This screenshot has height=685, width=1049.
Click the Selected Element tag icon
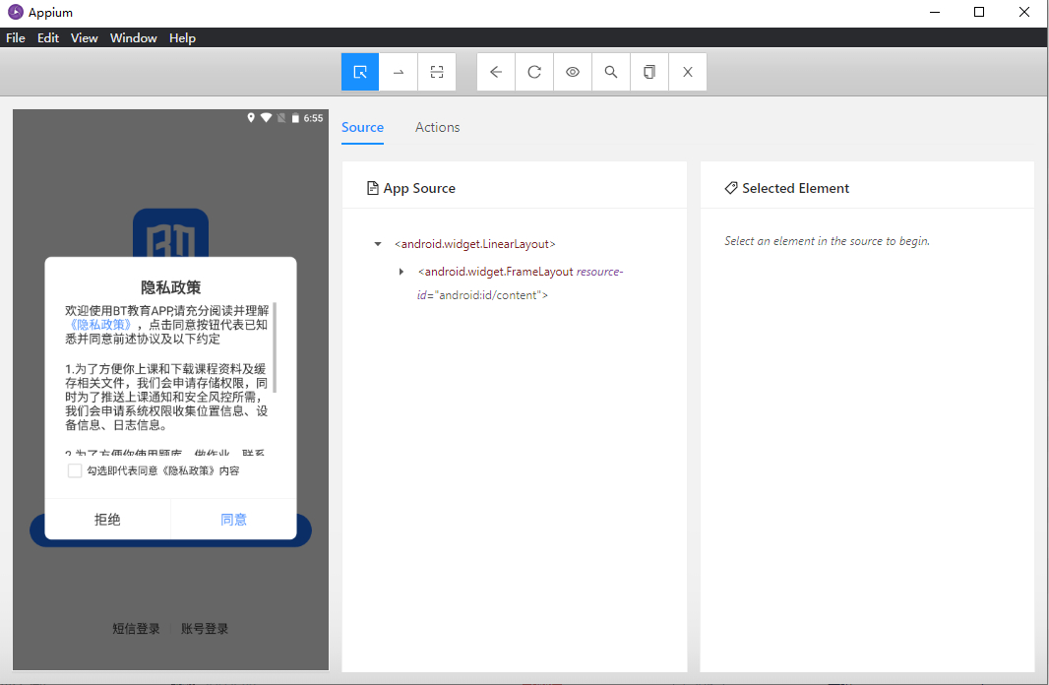tap(731, 189)
